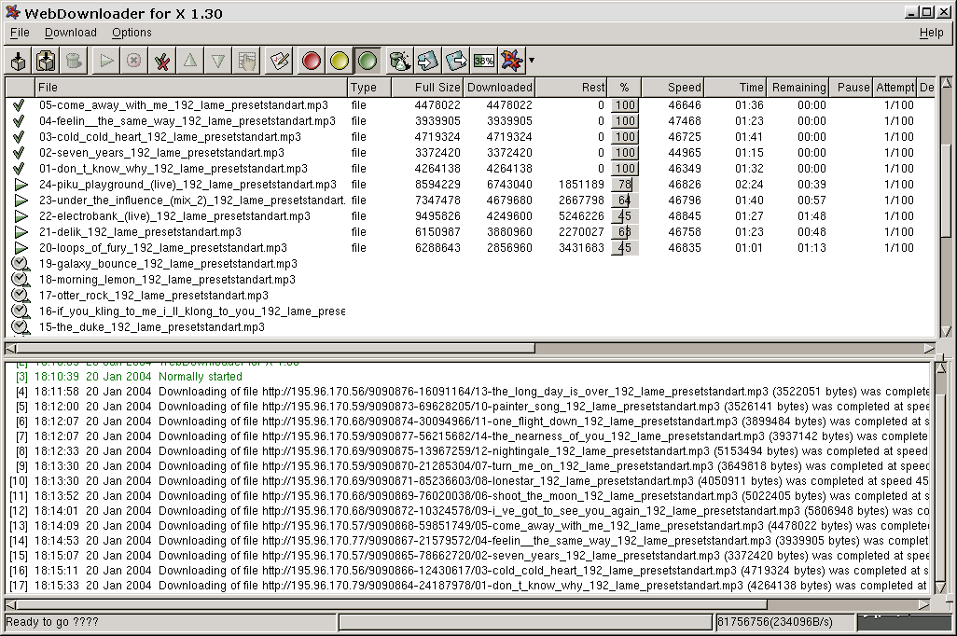Sort by the Downloaded column header
This screenshot has height=636, width=957.
499,88
